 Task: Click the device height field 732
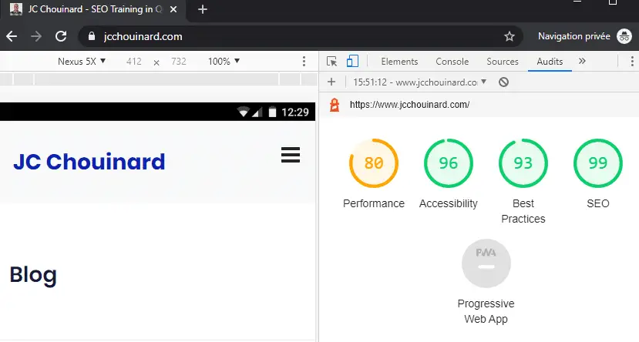(x=179, y=62)
